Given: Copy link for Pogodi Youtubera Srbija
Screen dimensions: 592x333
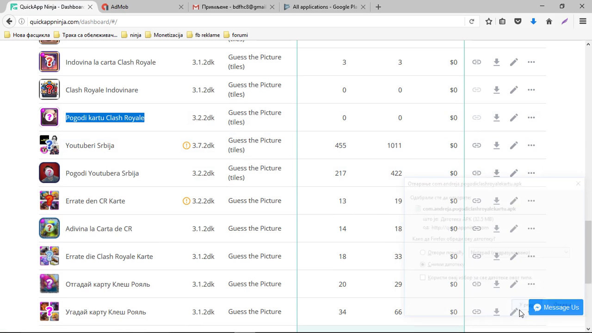Looking at the screenshot, I should click(476, 173).
